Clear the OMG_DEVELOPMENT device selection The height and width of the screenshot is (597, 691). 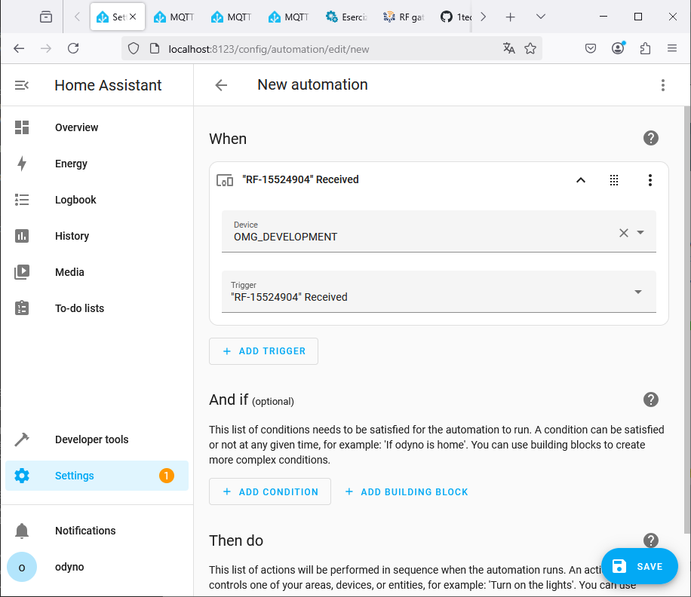pos(623,233)
